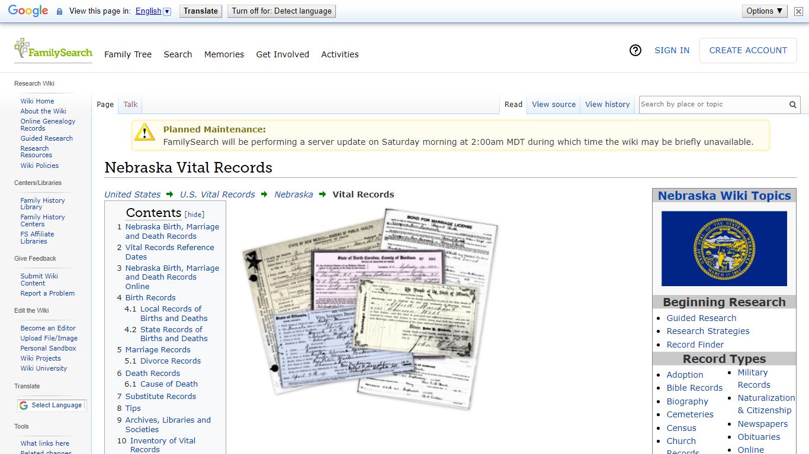Open the Memories menu
The image size is (809, 454).
(224, 54)
